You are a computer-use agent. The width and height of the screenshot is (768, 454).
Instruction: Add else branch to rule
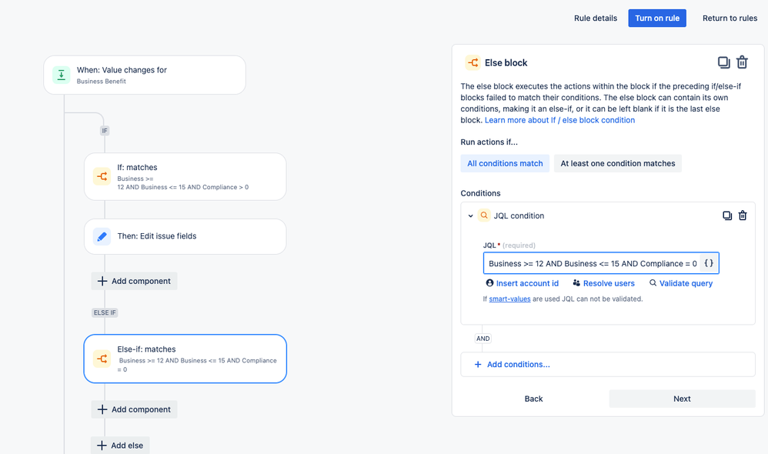(120, 446)
